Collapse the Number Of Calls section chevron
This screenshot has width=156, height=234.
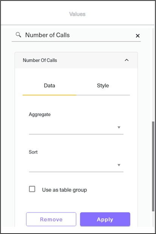127,60
